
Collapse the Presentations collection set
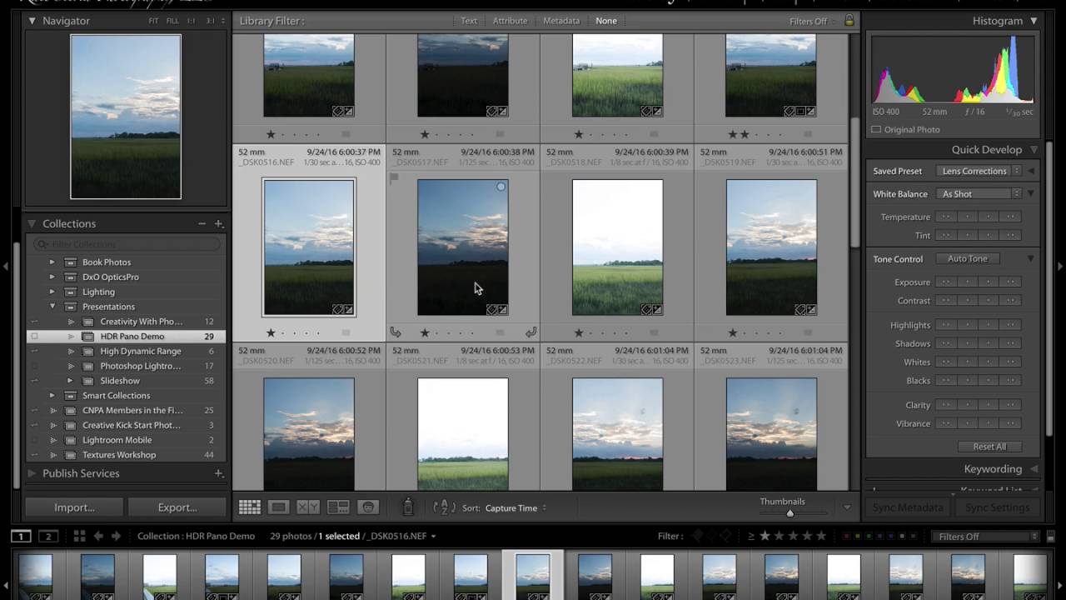[x=52, y=307]
